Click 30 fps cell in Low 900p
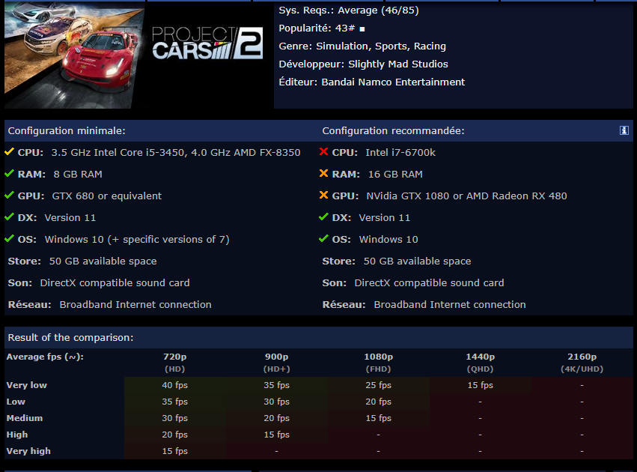Viewport: 637px width, 472px height. pyautogui.click(x=277, y=402)
